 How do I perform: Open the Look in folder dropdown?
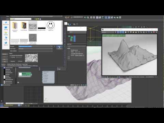click(21, 19)
